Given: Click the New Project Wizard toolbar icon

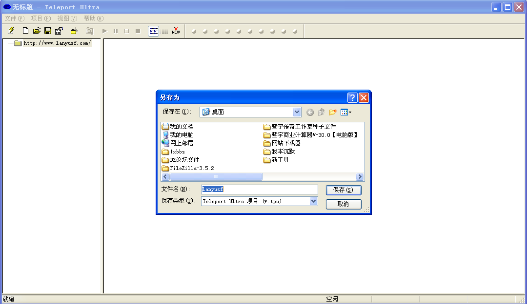Looking at the screenshot, I should [x=11, y=31].
